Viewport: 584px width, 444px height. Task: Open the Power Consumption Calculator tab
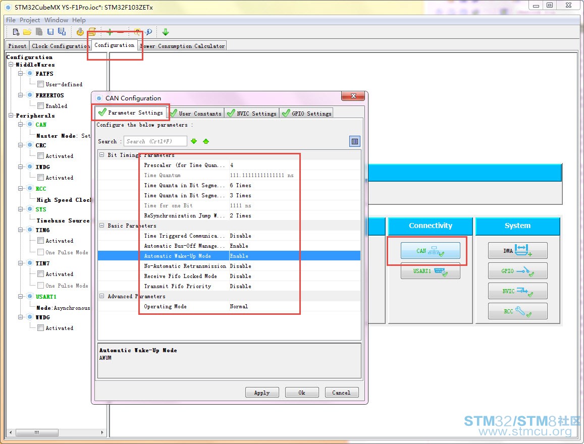click(x=183, y=46)
